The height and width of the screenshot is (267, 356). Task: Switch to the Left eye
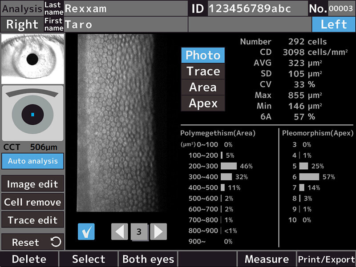tap(333, 24)
